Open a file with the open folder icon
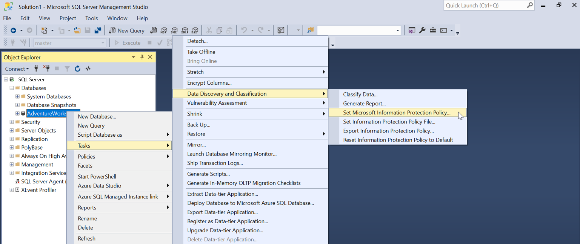 pos(77,30)
